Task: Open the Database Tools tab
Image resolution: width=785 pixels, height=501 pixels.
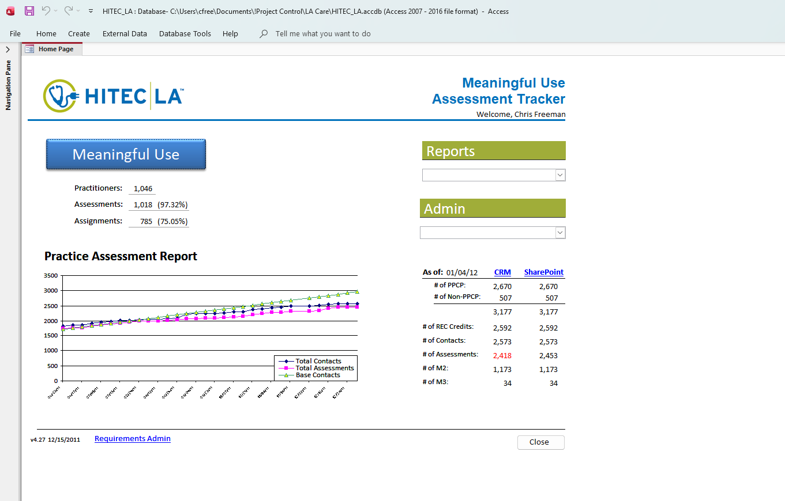Action: point(185,34)
